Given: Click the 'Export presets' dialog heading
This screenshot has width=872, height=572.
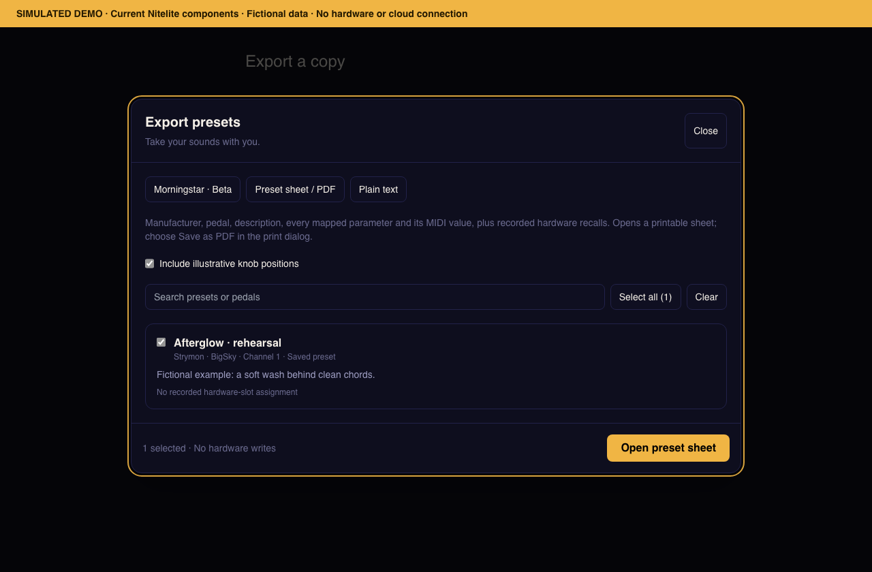Looking at the screenshot, I should tap(193, 122).
